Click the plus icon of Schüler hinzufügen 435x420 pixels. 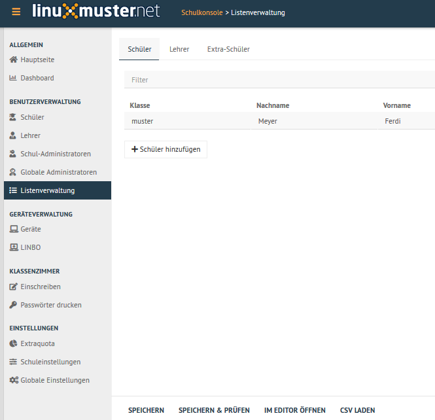coord(135,149)
